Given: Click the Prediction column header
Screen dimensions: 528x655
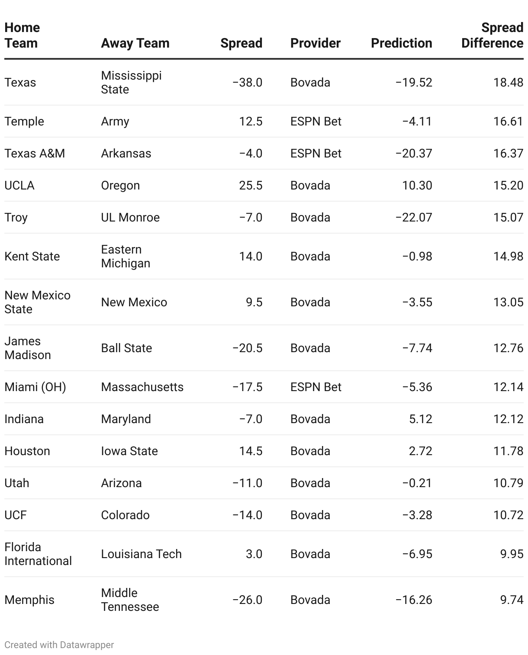Looking at the screenshot, I should click(402, 43).
